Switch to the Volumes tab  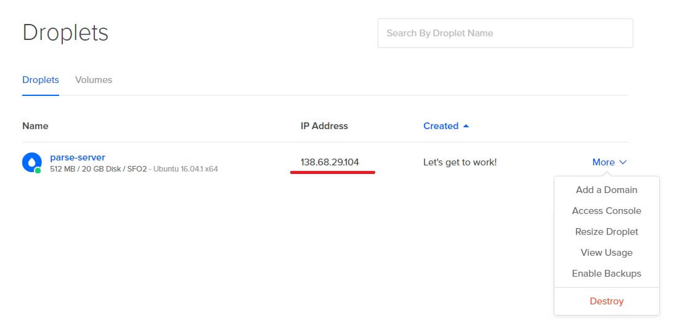(x=94, y=80)
